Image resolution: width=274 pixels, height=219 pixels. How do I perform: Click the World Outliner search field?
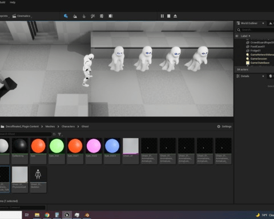(255, 30)
